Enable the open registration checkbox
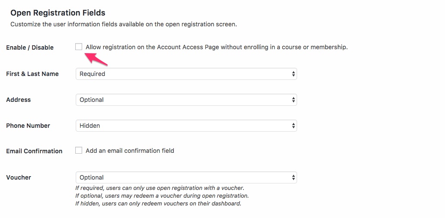The image size is (445, 218). tap(79, 47)
